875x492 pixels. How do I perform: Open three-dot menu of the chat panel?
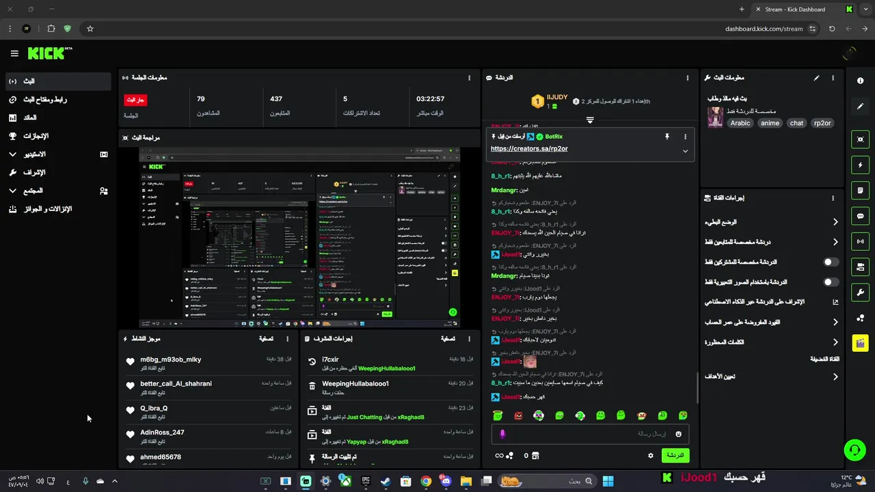tap(686, 78)
